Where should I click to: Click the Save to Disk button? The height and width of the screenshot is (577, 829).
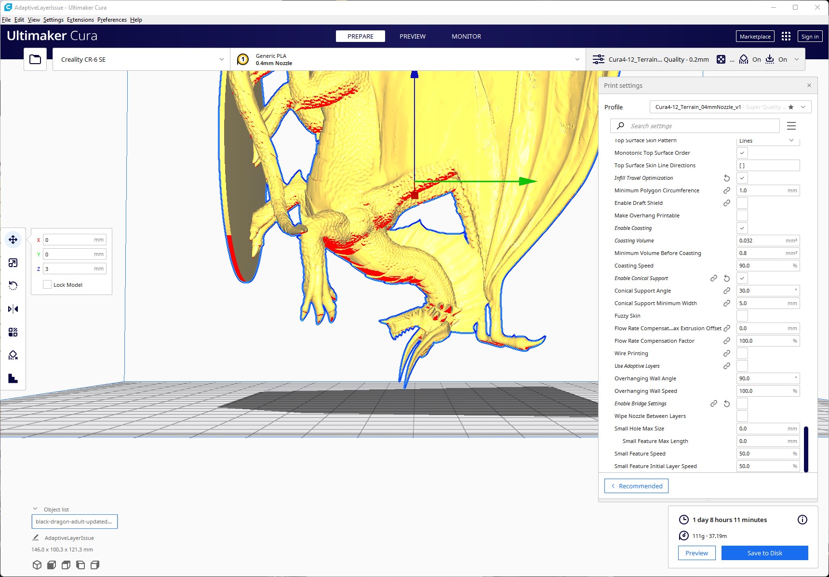tap(764, 553)
